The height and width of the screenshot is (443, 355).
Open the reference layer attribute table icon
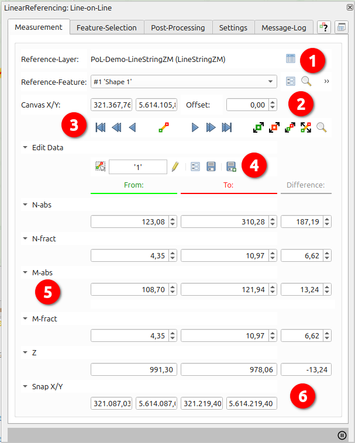pos(291,58)
